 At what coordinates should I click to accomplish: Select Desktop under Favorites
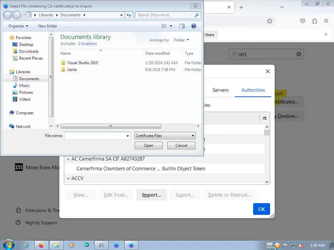pyautogui.click(x=26, y=45)
